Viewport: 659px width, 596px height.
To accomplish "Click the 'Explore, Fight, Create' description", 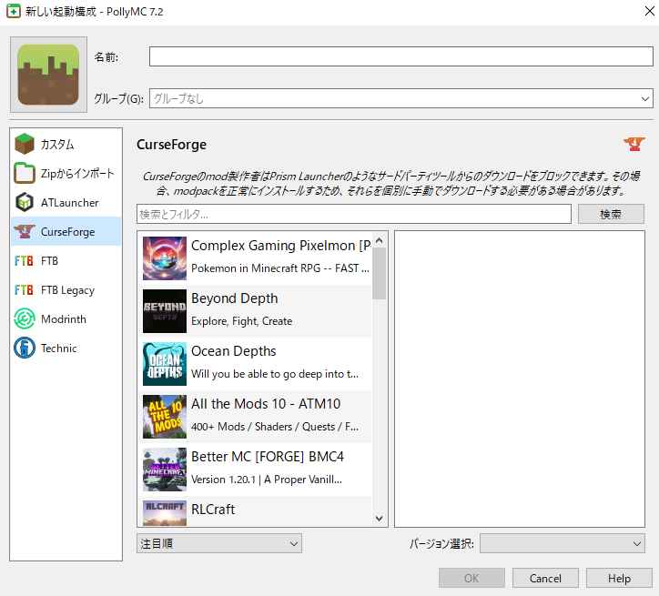I will pos(241,321).
